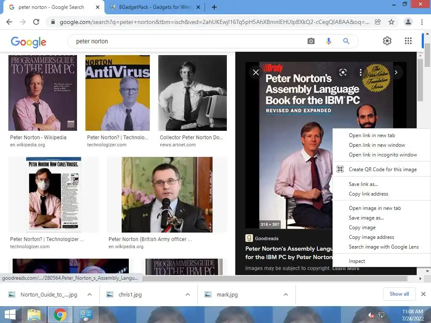Open British Army officer thumbnail
The image size is (431, 323).
(x=167, y=194)
